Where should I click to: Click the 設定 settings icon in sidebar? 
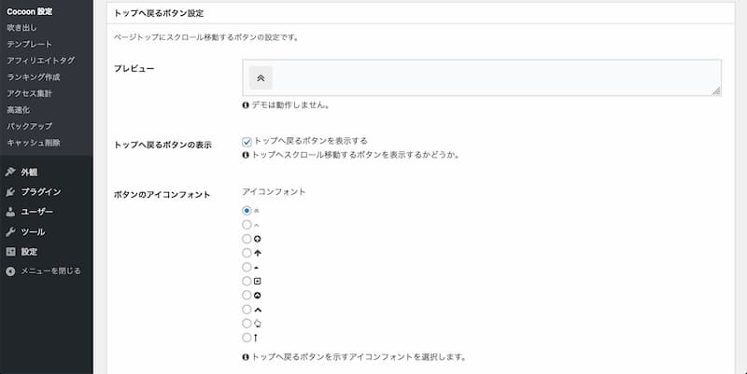point(10,252)
